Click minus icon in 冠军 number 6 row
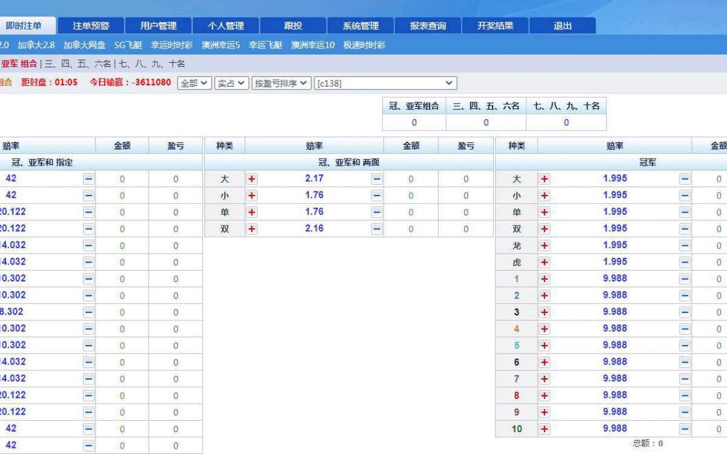 (685, 362)
